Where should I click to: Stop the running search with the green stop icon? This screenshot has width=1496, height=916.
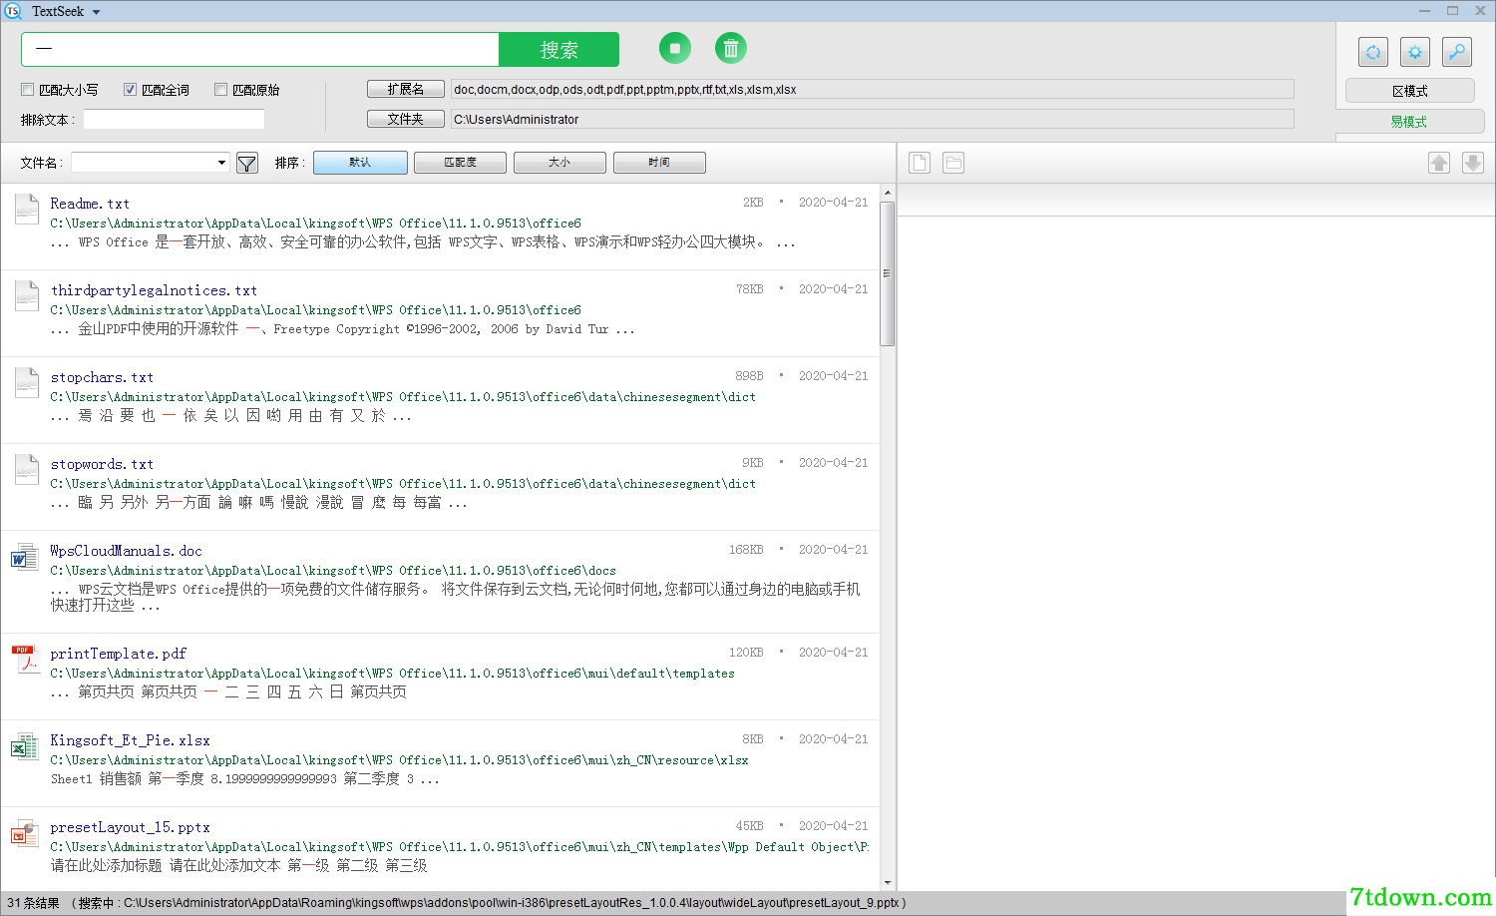(x=675, y=48)
